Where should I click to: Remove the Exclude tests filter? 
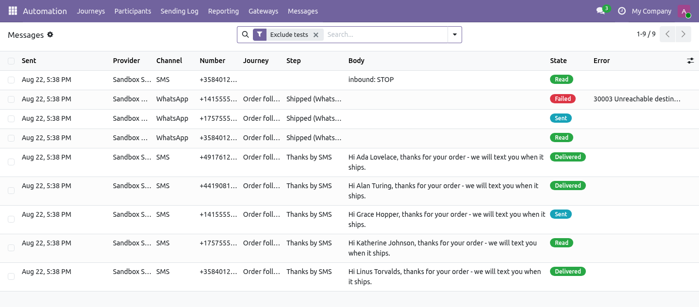coord(316,35)
